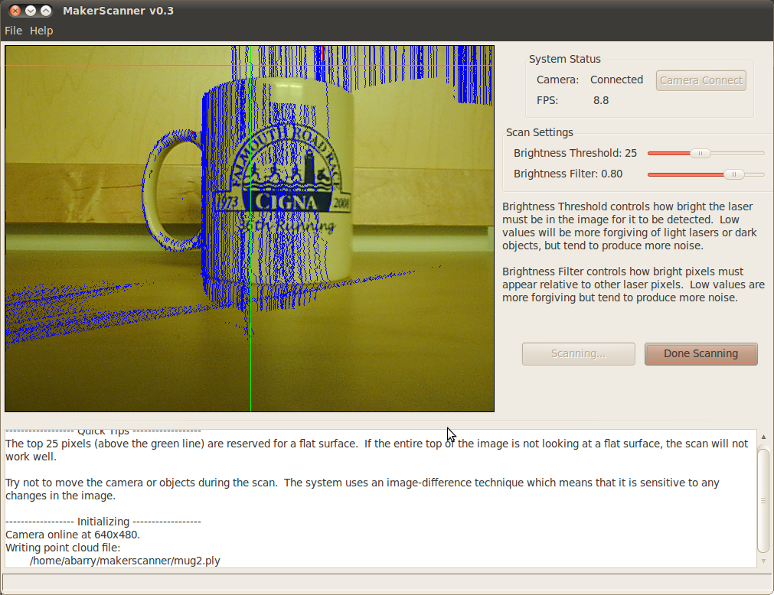
Task: Click the Connected camera status text
Action: pos(616,80)
